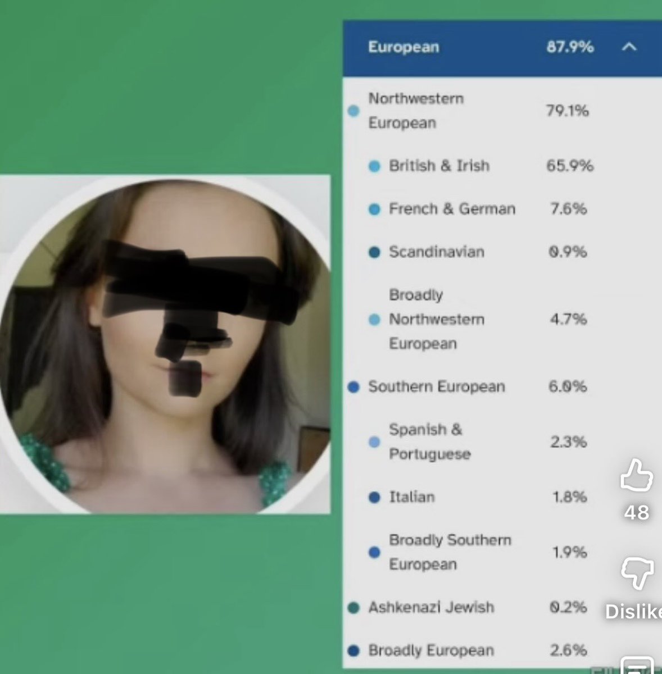Click the Broadly Northwestern European row
The width and height of the screenshot is (662, 674).
502,319
